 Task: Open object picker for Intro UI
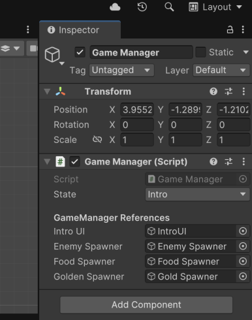pos(243,231)
